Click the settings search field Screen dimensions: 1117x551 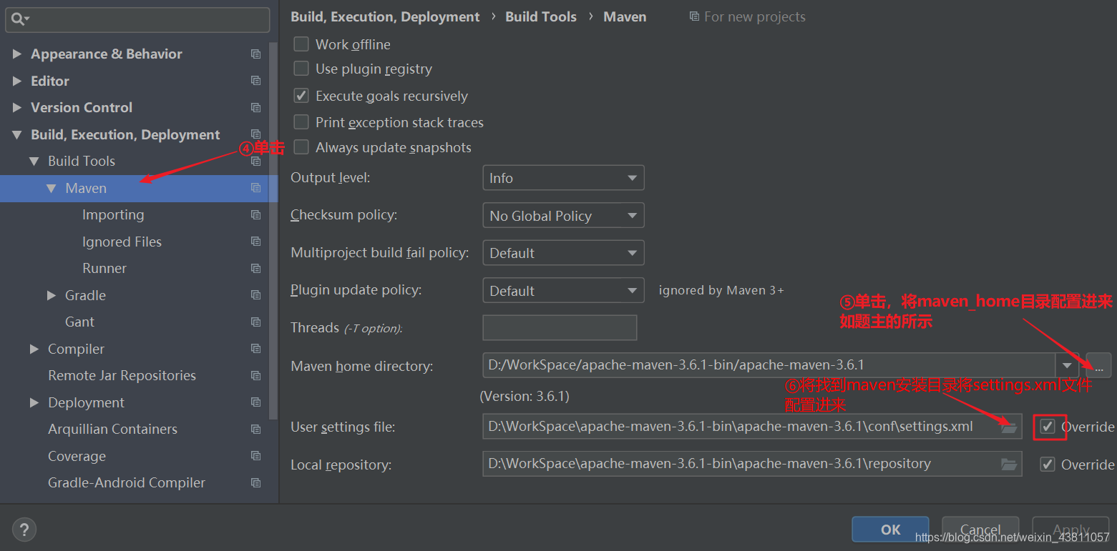point(137,19)
